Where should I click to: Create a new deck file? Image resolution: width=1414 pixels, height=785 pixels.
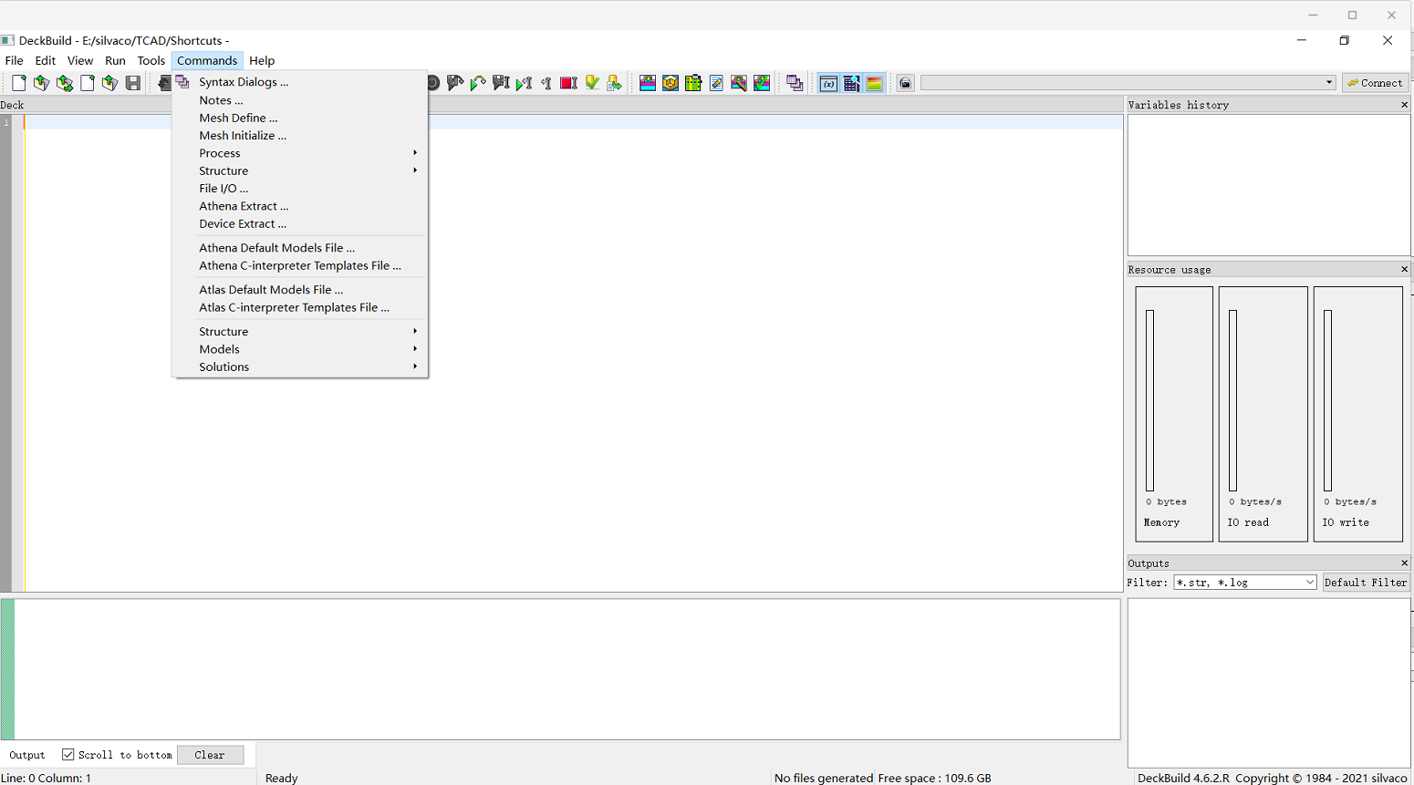[x=18, y=82]
